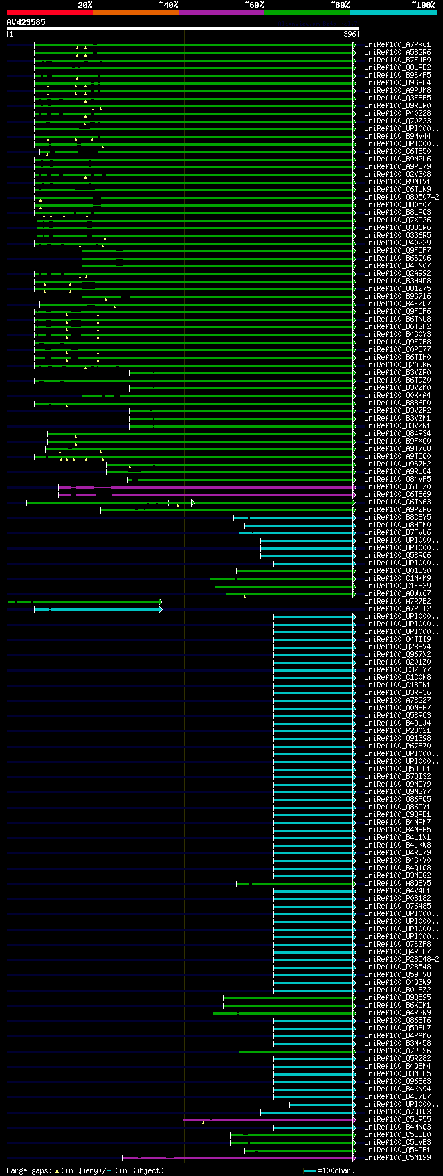Click the UniRef100_B8CEY5 label
Screen dimensions: 443x1176
click(397, 518)
